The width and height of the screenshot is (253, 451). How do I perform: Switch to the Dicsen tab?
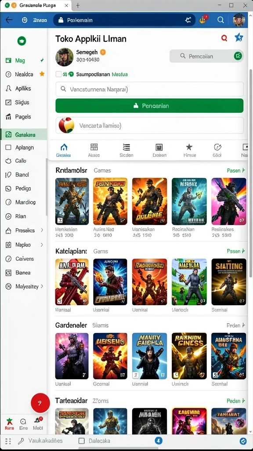[x=159, y=151]
